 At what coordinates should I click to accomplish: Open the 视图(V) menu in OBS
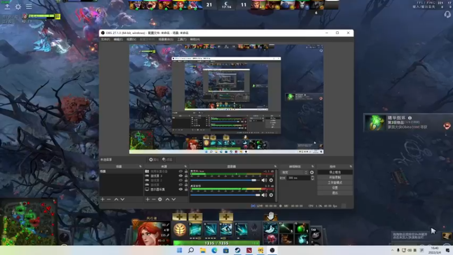click(131, 39)
